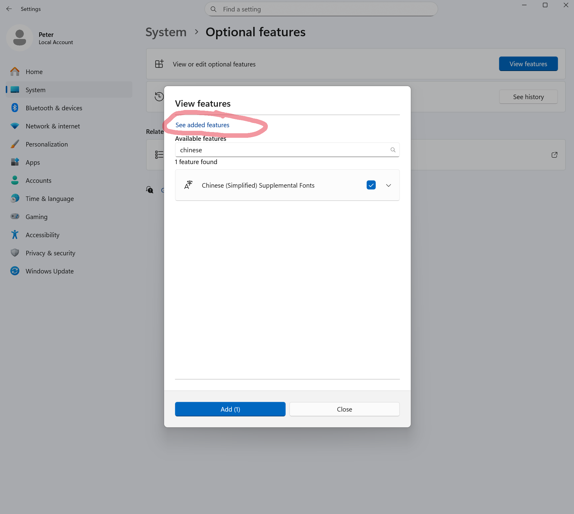Click the Privacy & security shield icon
574x514 pixels.
[x=15, y=253]
